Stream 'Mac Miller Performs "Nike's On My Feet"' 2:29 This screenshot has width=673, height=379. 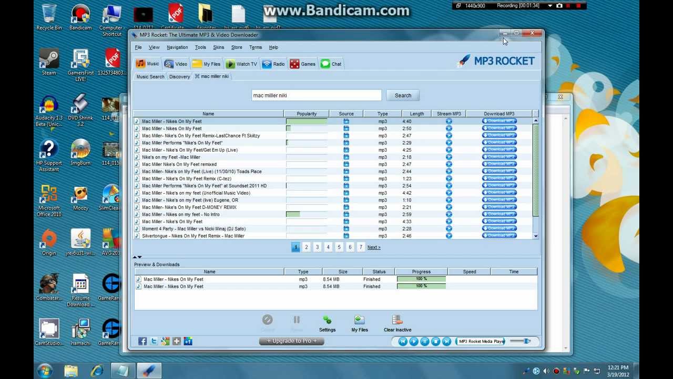[x=448, y=143]
